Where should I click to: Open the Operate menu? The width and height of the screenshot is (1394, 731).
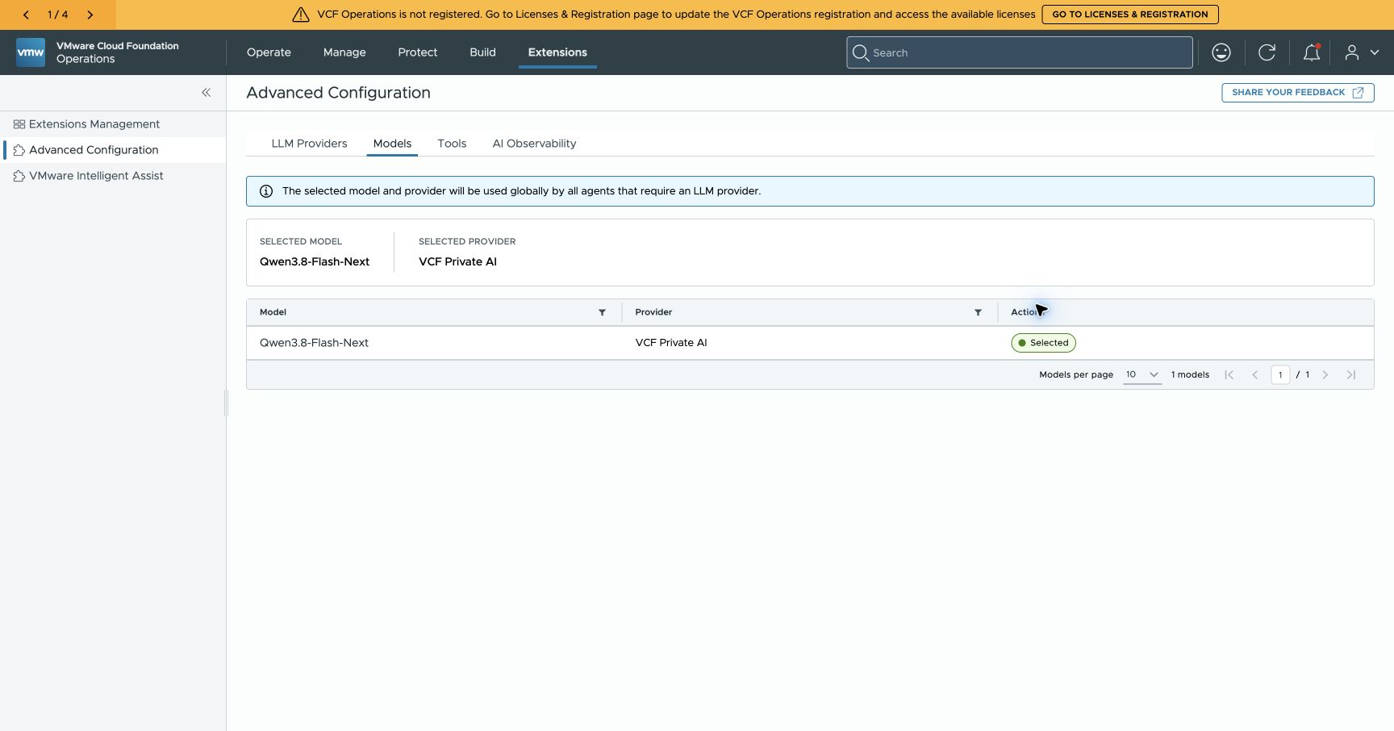tap(269, 52)
